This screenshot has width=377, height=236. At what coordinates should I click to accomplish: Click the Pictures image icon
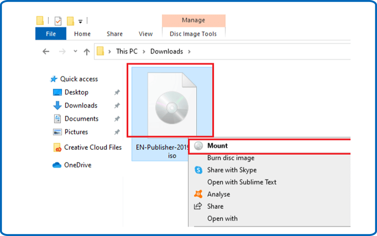[x=57, y=132]
